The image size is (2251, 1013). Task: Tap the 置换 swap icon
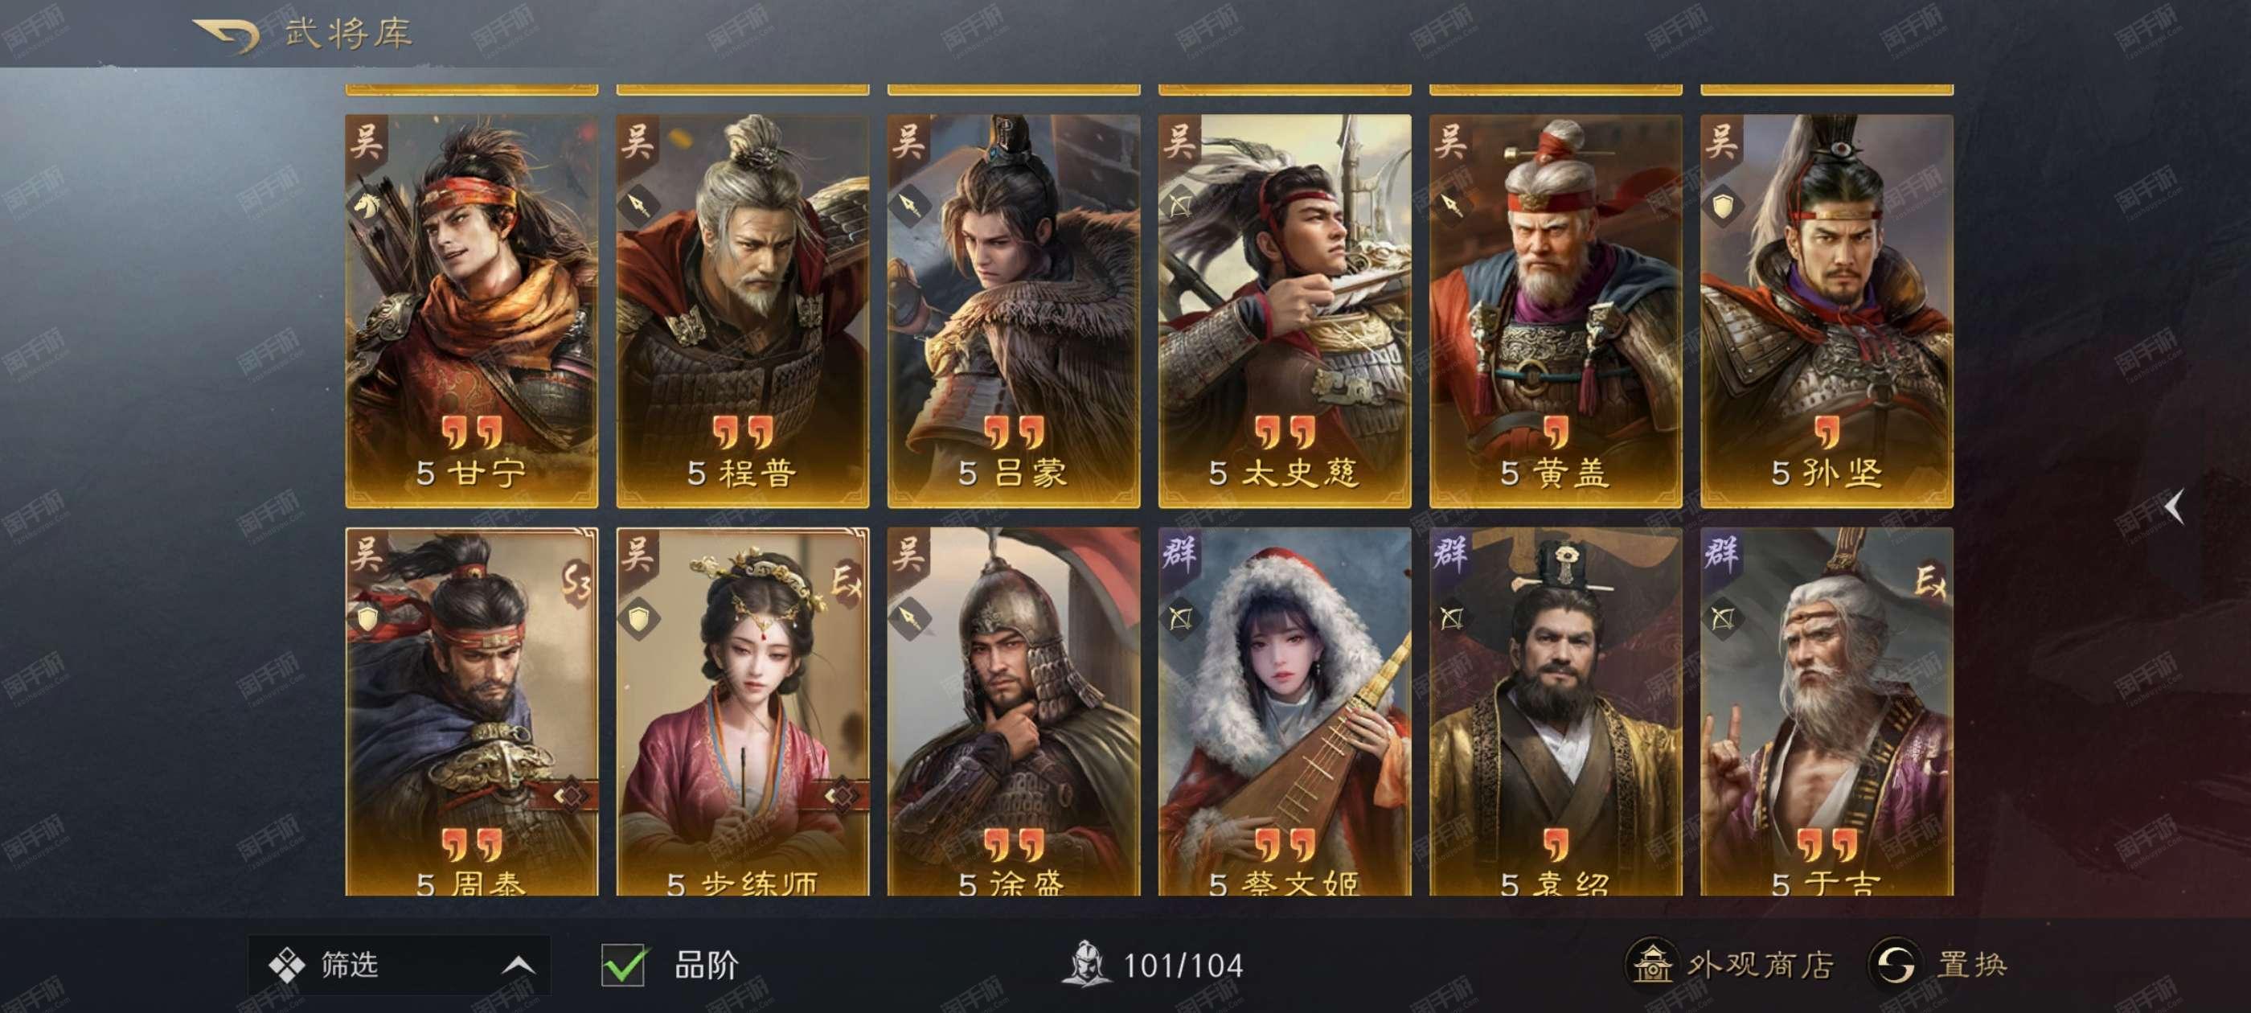pos(1893,965)
